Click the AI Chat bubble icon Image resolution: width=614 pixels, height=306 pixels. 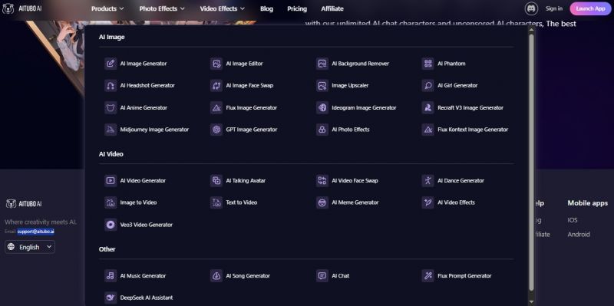322,275
